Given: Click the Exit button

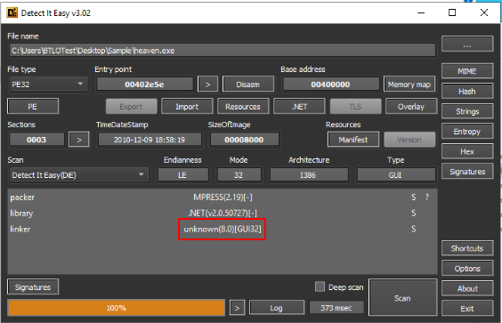Looking at the screenshot, I should coord(467,309).
